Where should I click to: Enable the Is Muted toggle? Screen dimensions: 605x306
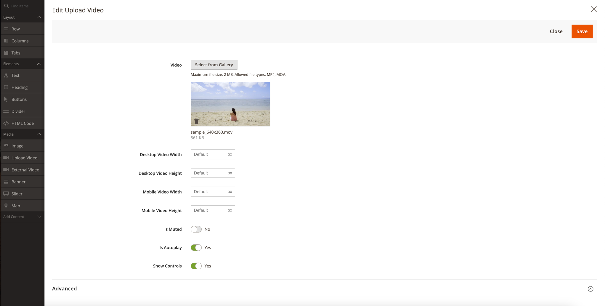pos(196,229)
